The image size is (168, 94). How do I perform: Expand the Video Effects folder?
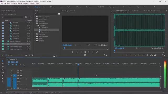(x=35, y=34)
